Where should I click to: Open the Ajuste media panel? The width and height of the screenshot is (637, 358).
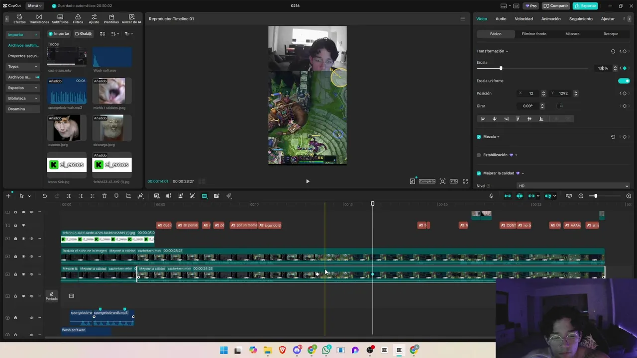point(94,19)
